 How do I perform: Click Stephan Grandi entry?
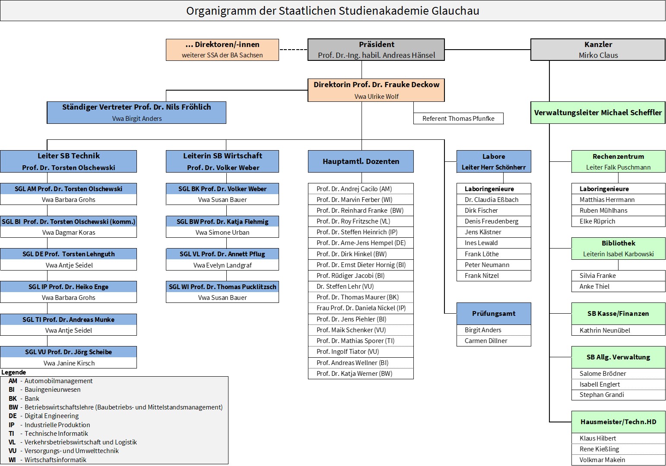(x=618, y=394)
